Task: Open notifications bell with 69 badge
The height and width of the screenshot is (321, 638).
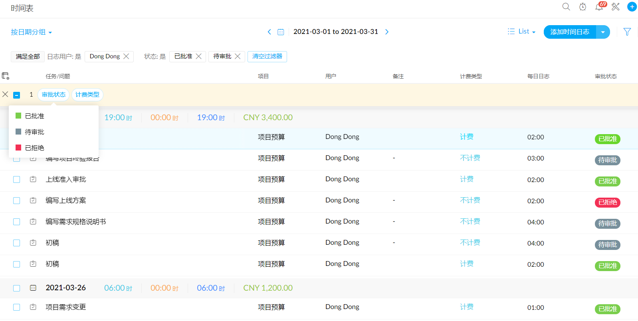Action: 599,7
